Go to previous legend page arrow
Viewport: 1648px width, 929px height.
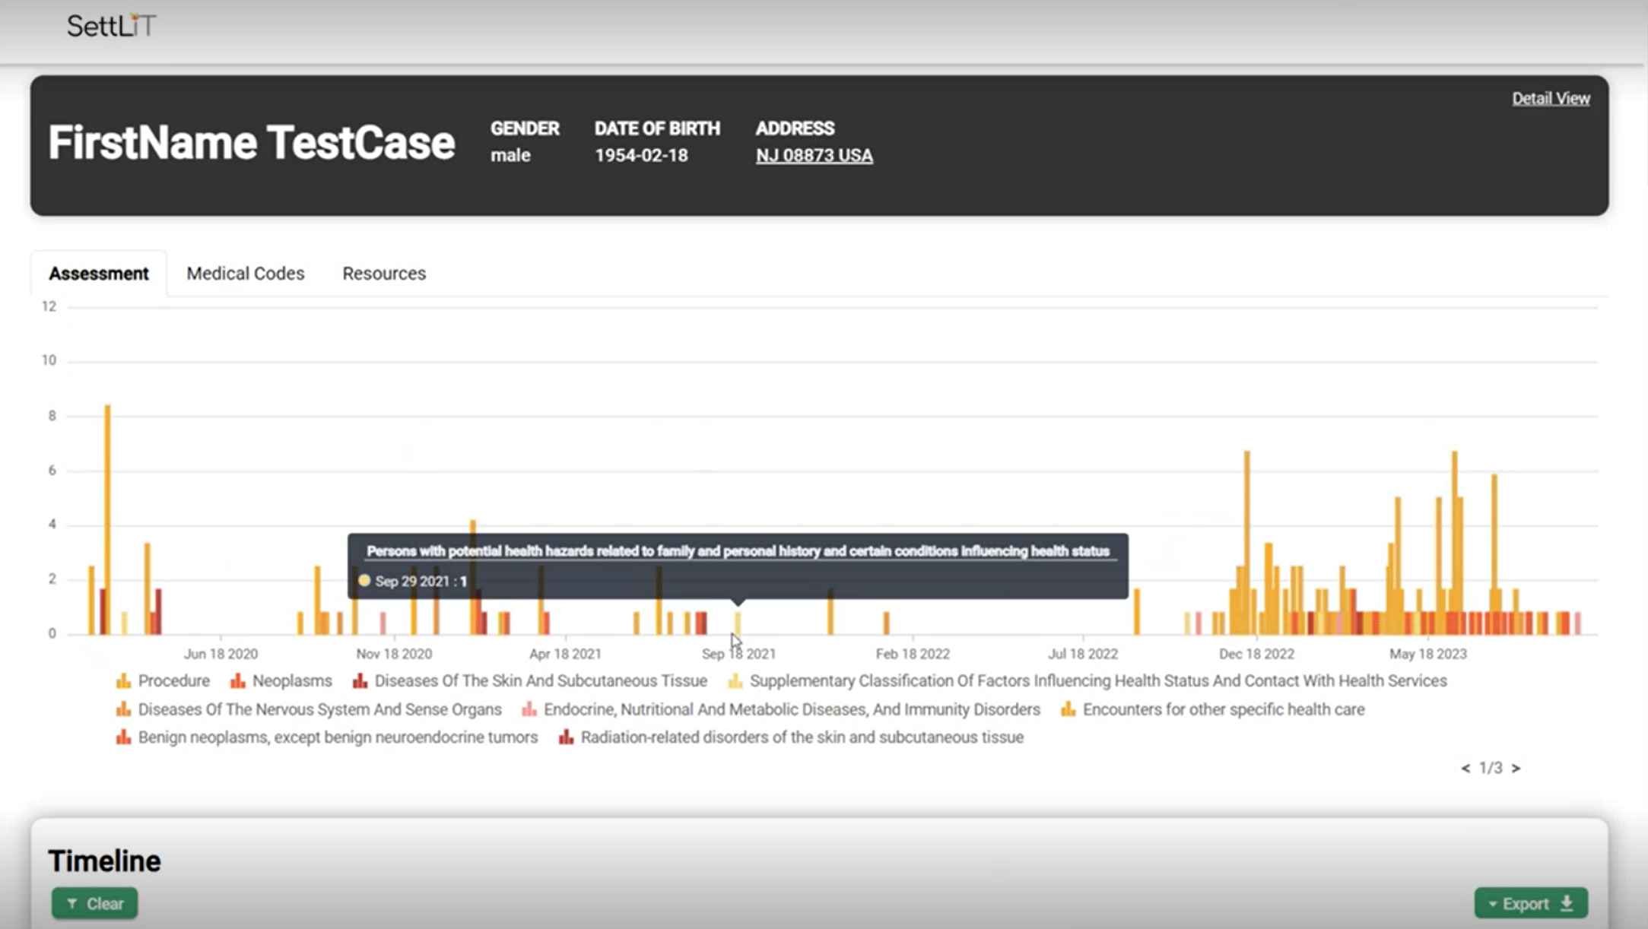pos(1465,769)
